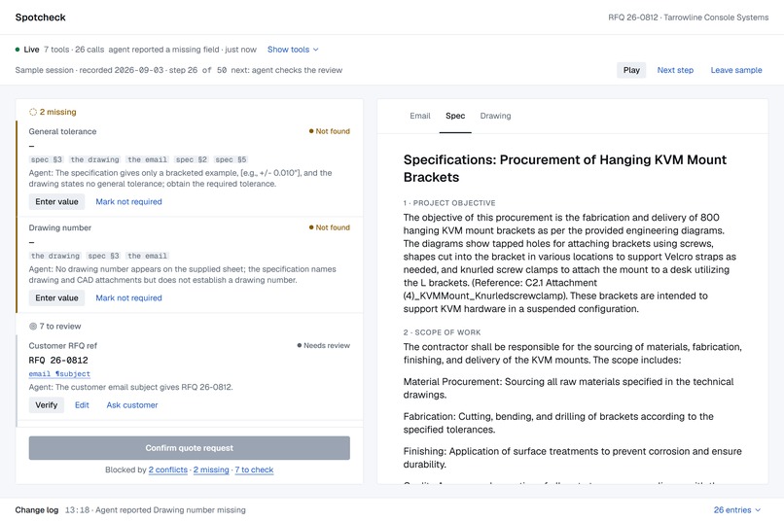Click the email tag under Drawing number
Screen dimensions: 784x522
pos(148,256)
